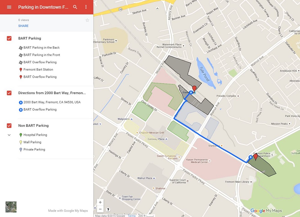Image resolution: width=300 pixels, height=217 pixels.
Task: Click the Route 84 highway shield
Action: 120,9
